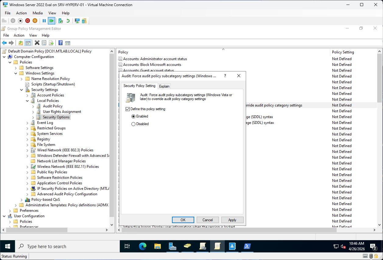Collapse the Local Policies node
This screenshot has width=383, height=260.
tap(27, 101)
